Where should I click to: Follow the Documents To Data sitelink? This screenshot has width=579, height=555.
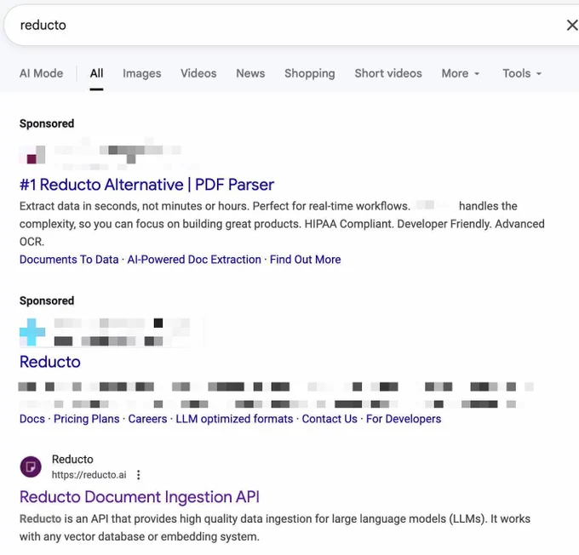(x=69, y=260)
